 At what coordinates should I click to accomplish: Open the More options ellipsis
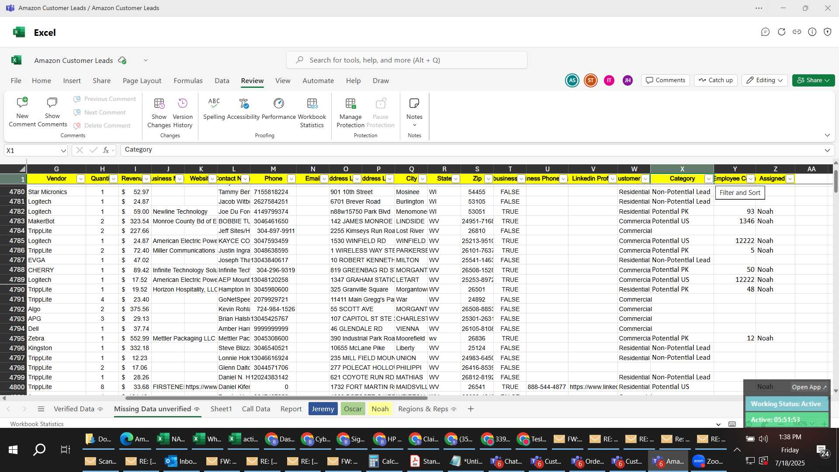(759, 8)
